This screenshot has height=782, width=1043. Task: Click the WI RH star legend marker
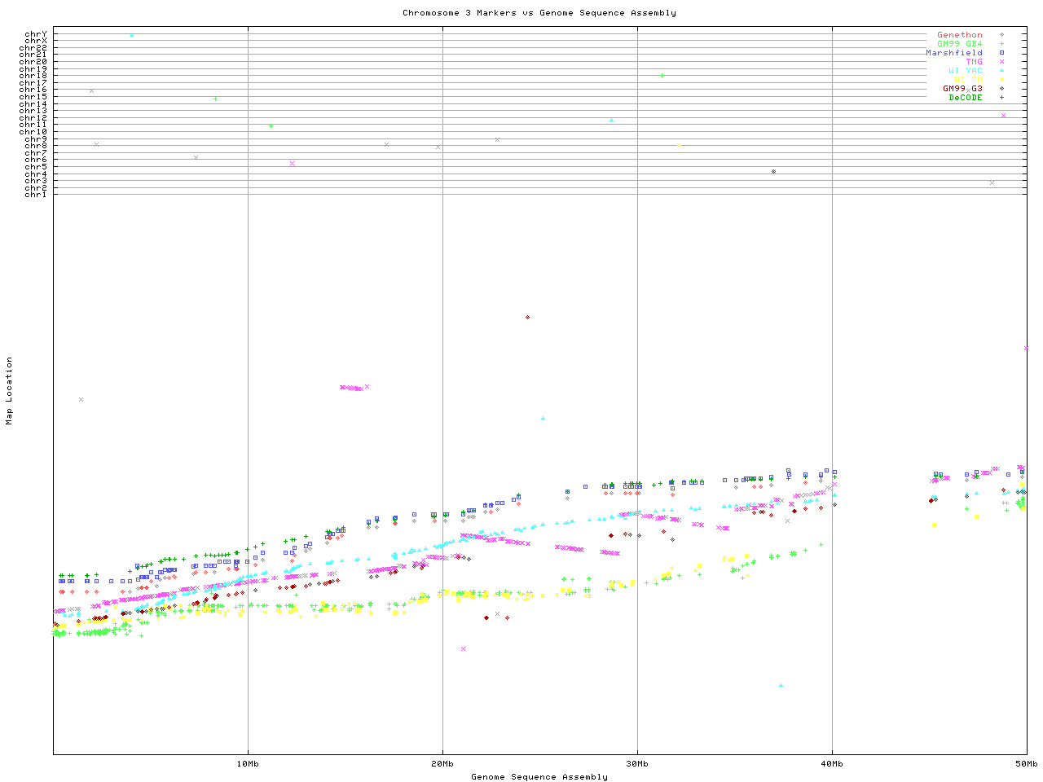point(1001,80)
